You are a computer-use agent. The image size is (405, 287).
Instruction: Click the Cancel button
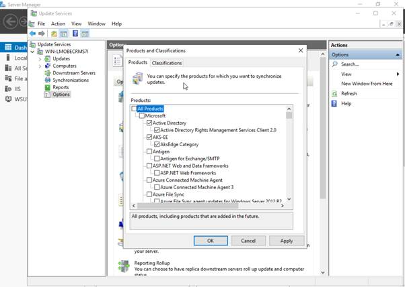click(x=248, y=241)
